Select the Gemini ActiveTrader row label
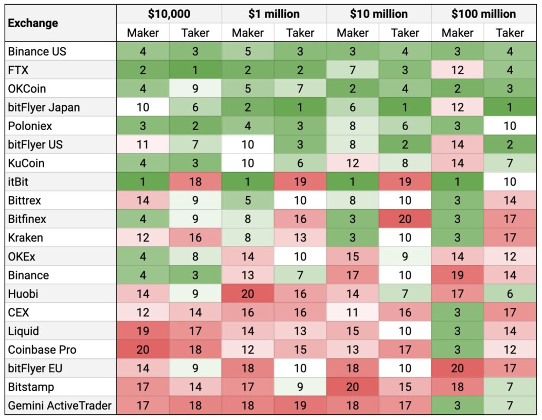This screenshot has height=420, width=542. coord(61,405)
